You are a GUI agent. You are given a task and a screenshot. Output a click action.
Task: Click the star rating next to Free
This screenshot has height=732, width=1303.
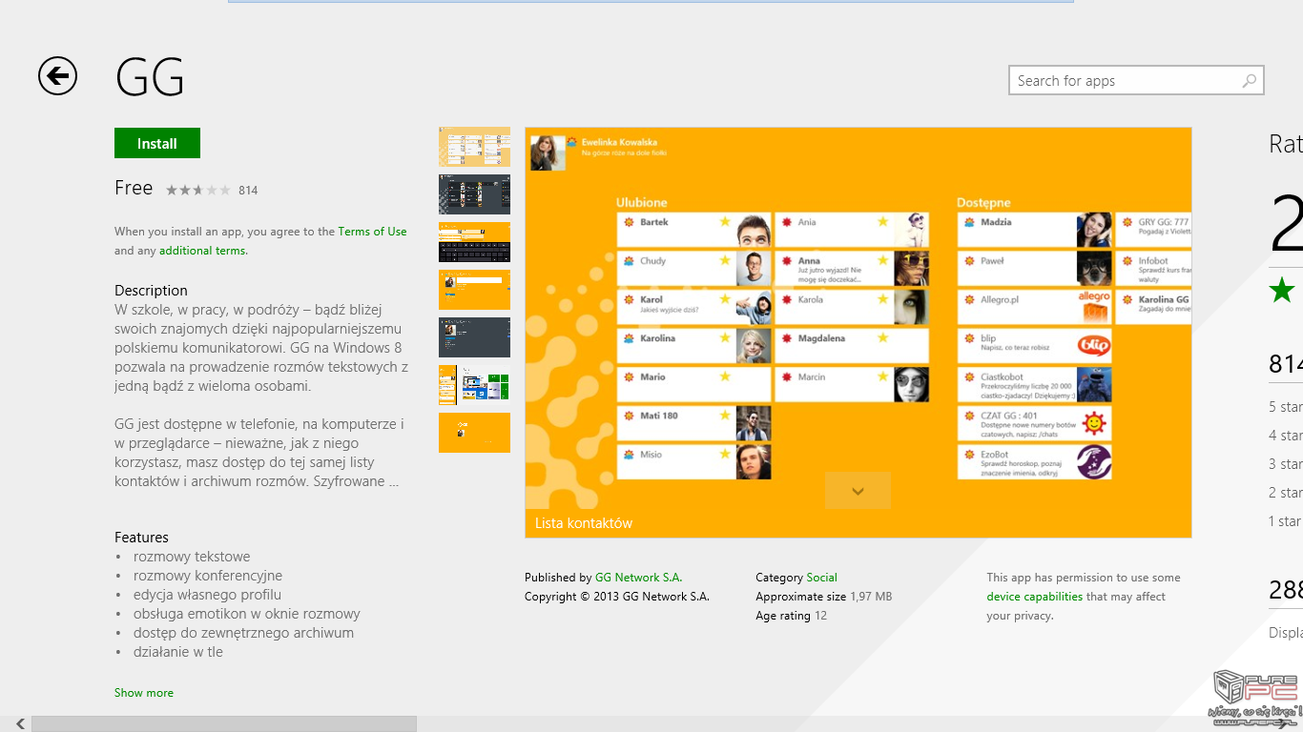tap(198, 190)
